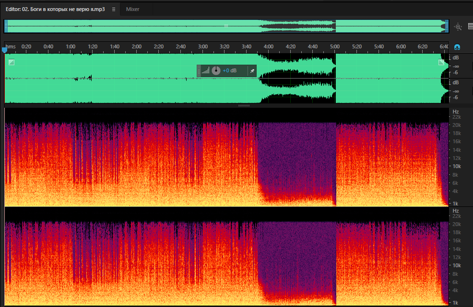Click the top channel dB scale label
This screenshot has width=473, height=307.
[456, 57]
